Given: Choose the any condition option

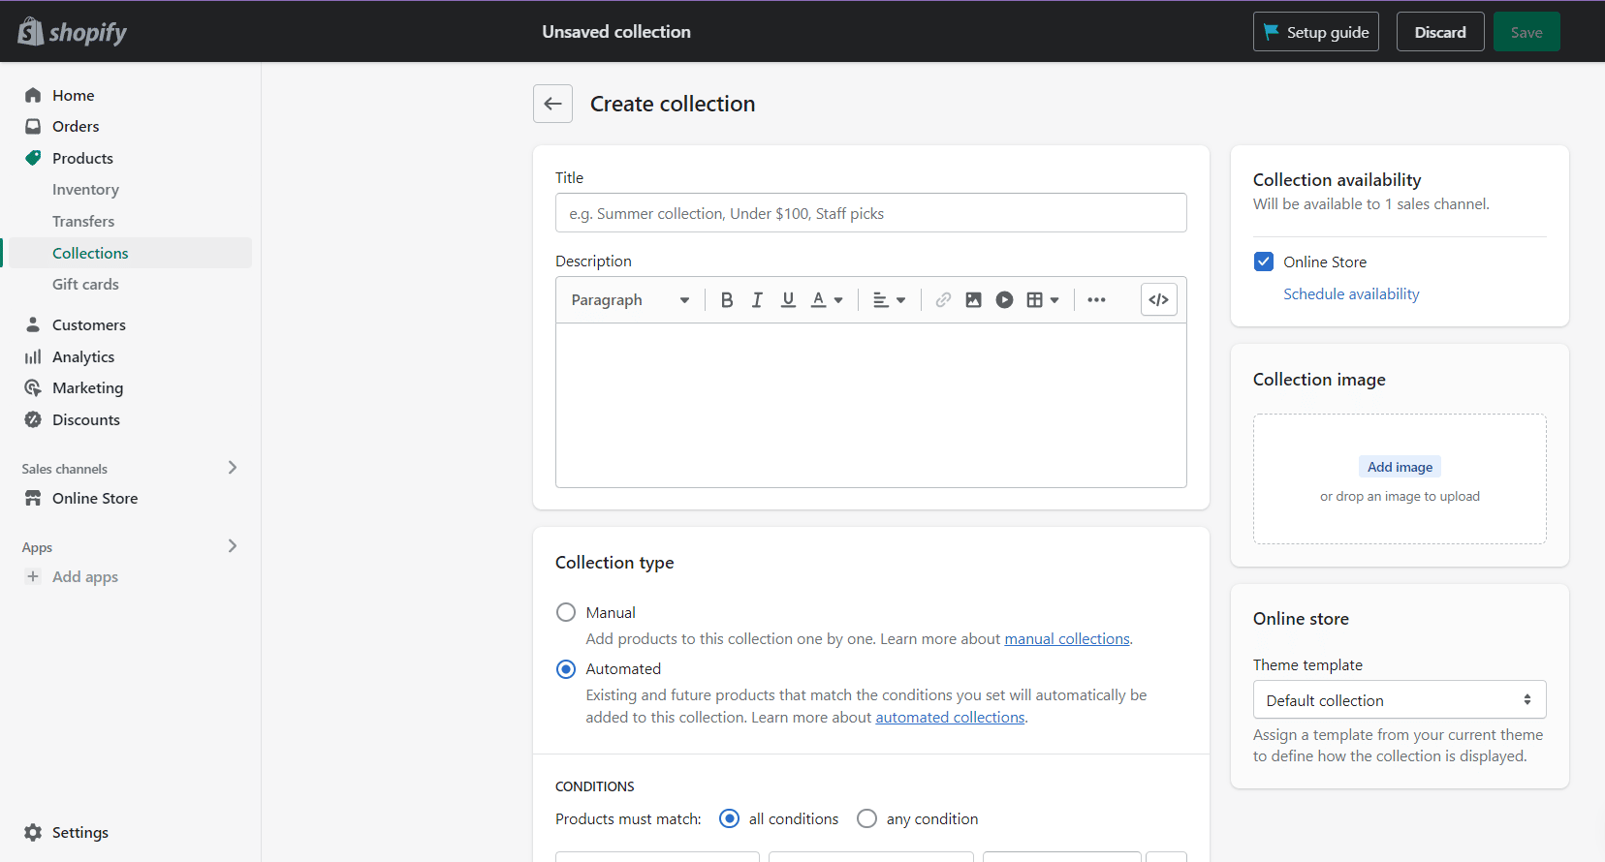Looking at the screenshot, I should tap(866, 818).
